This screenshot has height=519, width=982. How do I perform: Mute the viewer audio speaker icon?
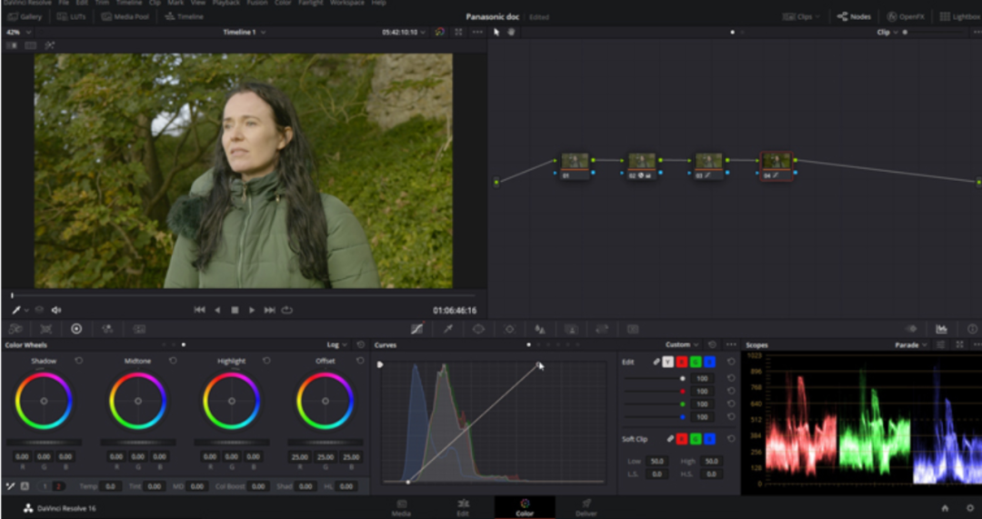[56, 310]
